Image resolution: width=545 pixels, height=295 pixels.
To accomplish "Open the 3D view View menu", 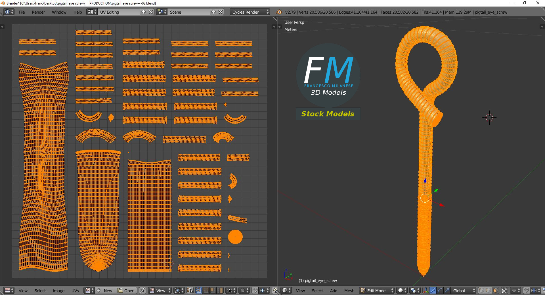I will [300, 290].
